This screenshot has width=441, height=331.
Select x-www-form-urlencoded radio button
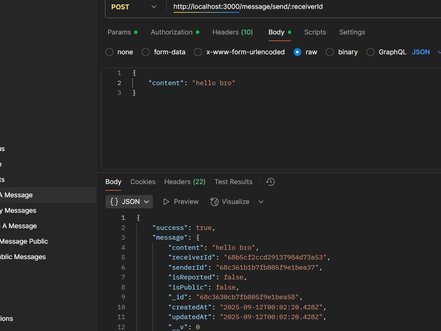coord(198,52)
